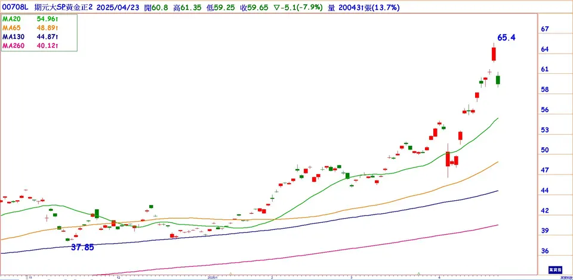Image resolution: width=573 pixels, height=280 pixels.
Task: Click price axis label 47
Action: tap(545, 170)
